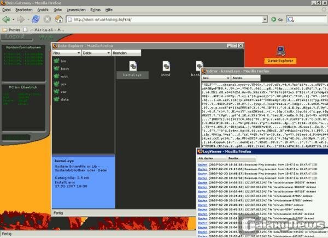
Task: Click the browser Back arrow button
Action: tap(6, 20)
